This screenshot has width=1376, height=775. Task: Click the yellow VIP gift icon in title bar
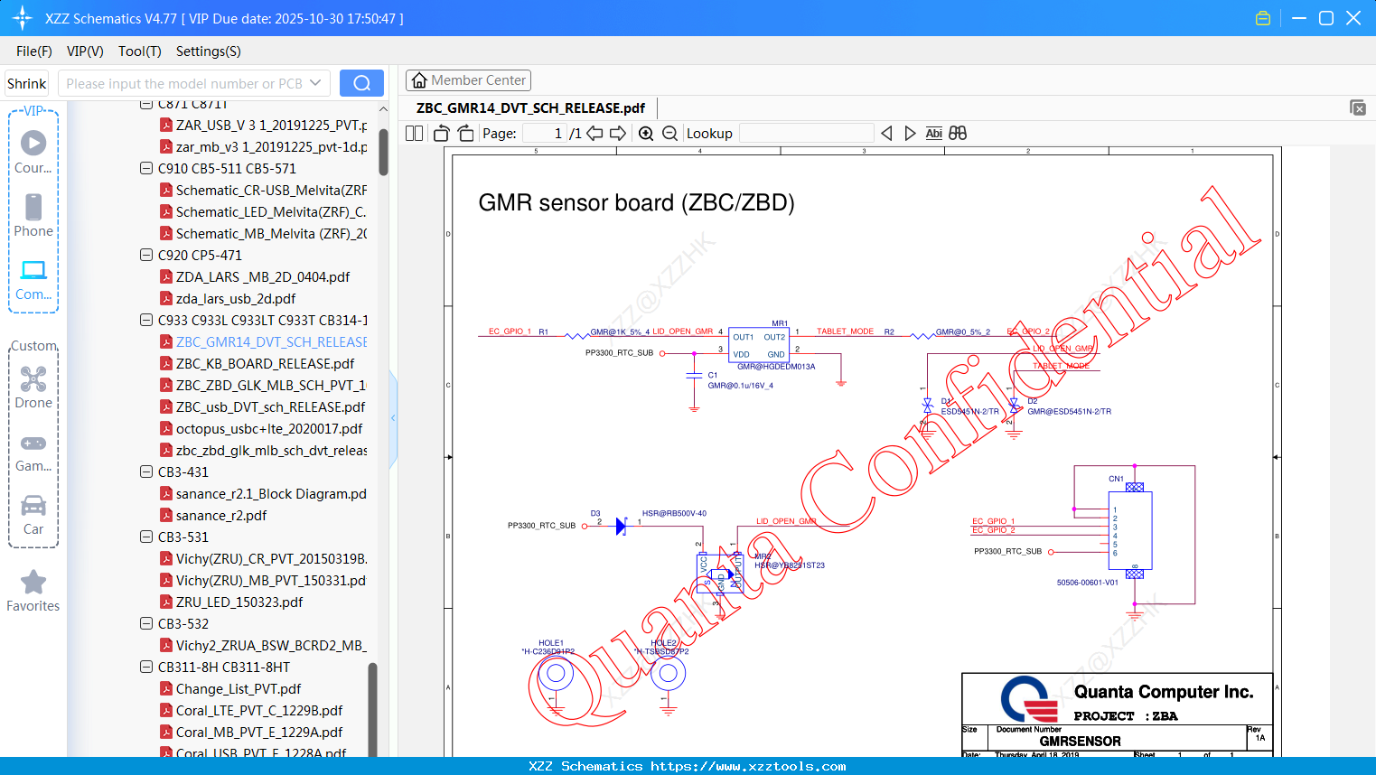point(1263,18)
